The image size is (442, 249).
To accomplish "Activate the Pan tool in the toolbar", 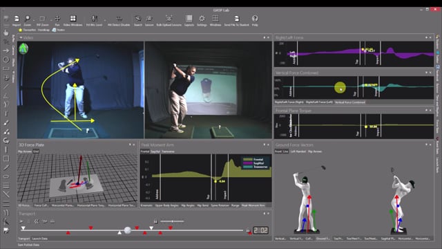I will [x=57, y=19].
